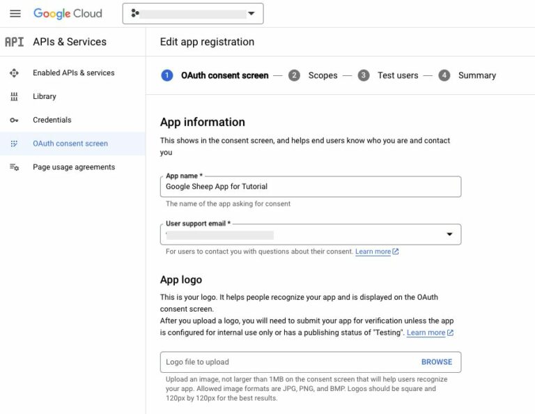This screenshot has width=535, height=414.
Task: Click the project selector dots icon
Action: tap(135, 13)
